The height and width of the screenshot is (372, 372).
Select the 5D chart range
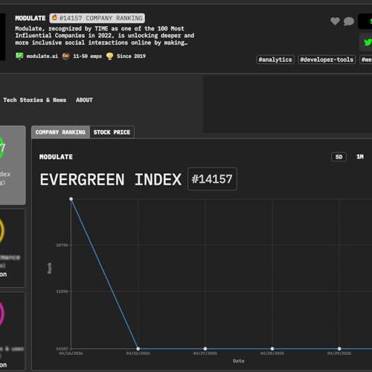[339, 157]
